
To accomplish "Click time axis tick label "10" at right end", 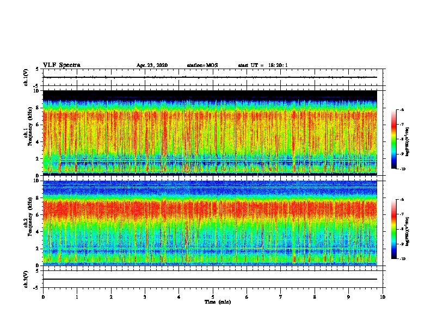I will (383, 297).
